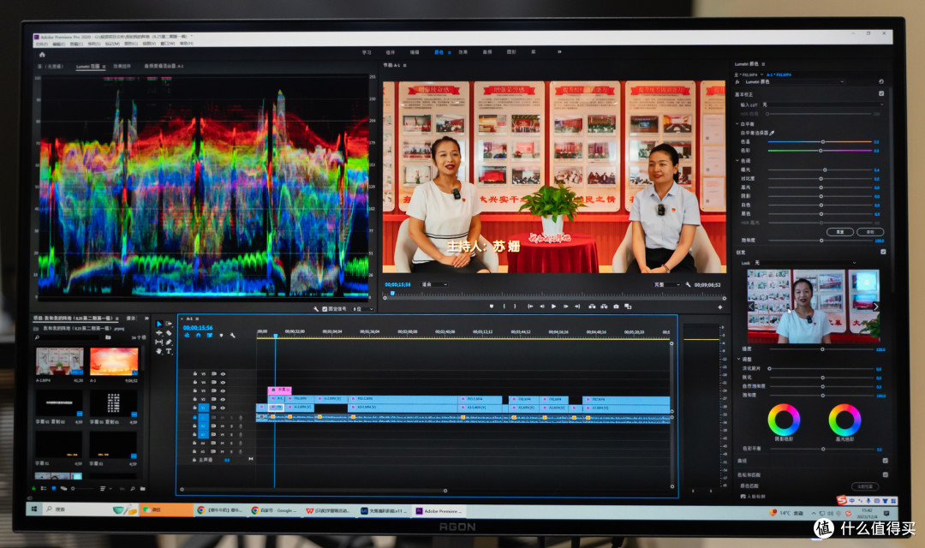Viewport: 925px width, 548px height.
Task: Toggle the Basic Correction section checkbox
Action: (881, 93)
